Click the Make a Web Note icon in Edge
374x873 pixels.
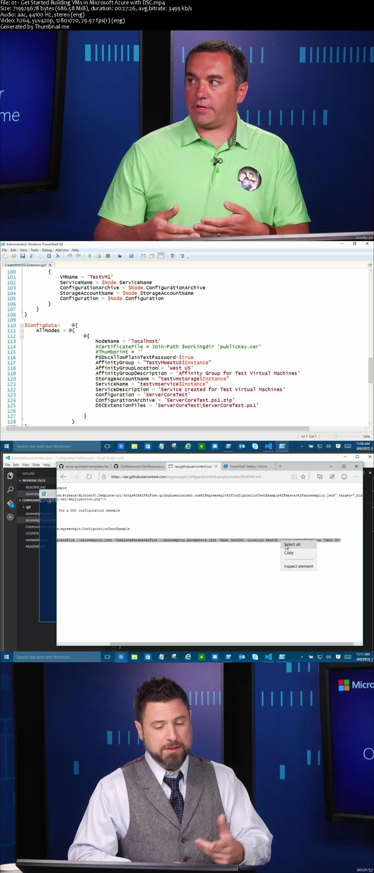click(x=332, y=477)
